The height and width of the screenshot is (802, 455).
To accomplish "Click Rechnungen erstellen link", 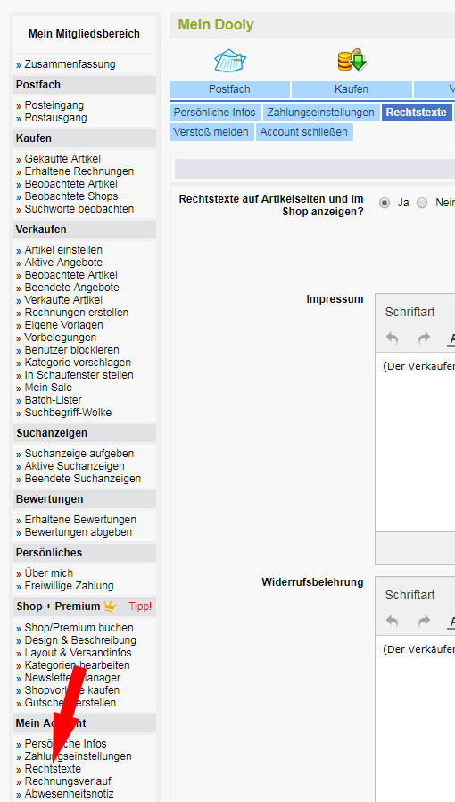I will [77, 313].
